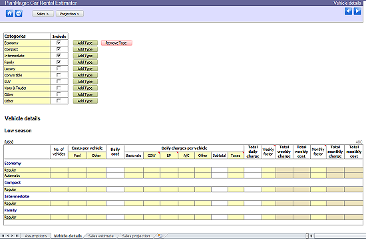Screen dimensions: 366x240
Task: Select Compact Regular basic rate cell
Action: click(134, 189)
